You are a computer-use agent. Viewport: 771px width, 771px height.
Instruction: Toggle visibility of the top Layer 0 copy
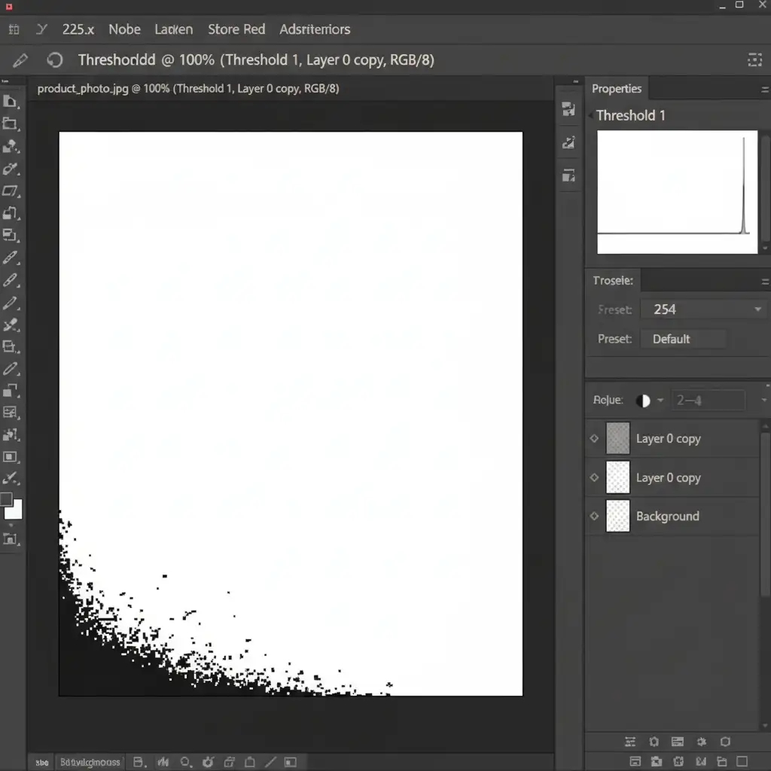point(594,438)
